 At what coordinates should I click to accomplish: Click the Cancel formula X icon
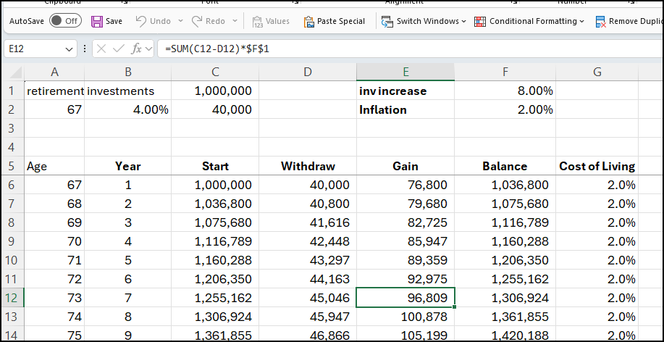101,49
